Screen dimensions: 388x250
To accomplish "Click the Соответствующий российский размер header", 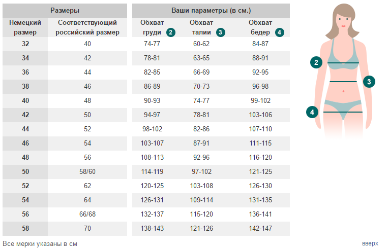I will tap(87, 27).
